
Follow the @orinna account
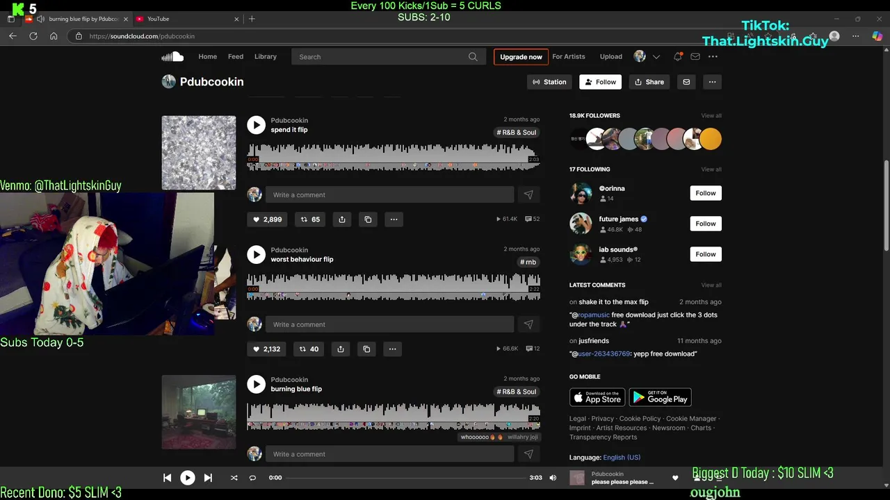tap(706, 193)
